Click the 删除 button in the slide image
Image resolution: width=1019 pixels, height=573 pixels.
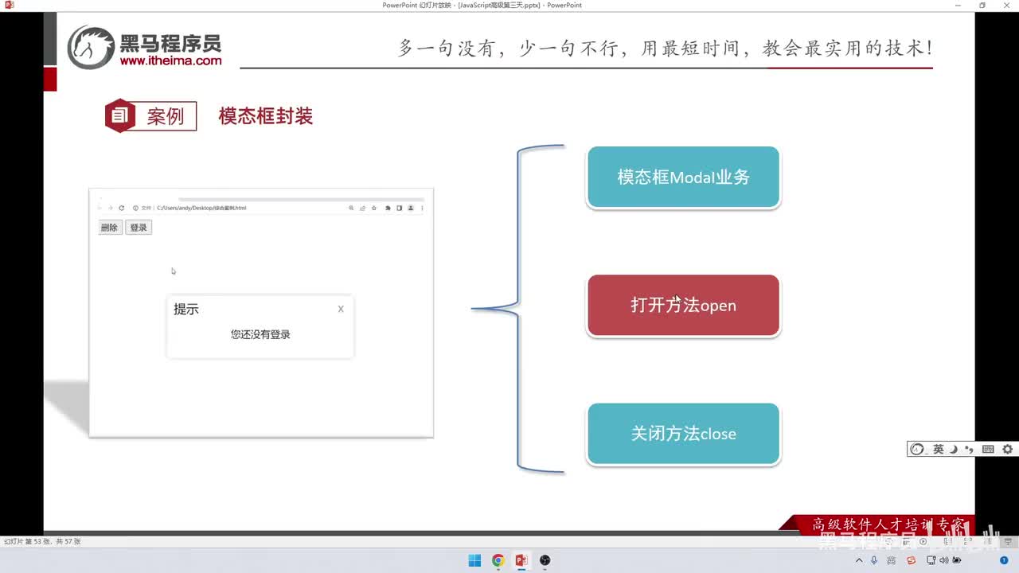109,228
